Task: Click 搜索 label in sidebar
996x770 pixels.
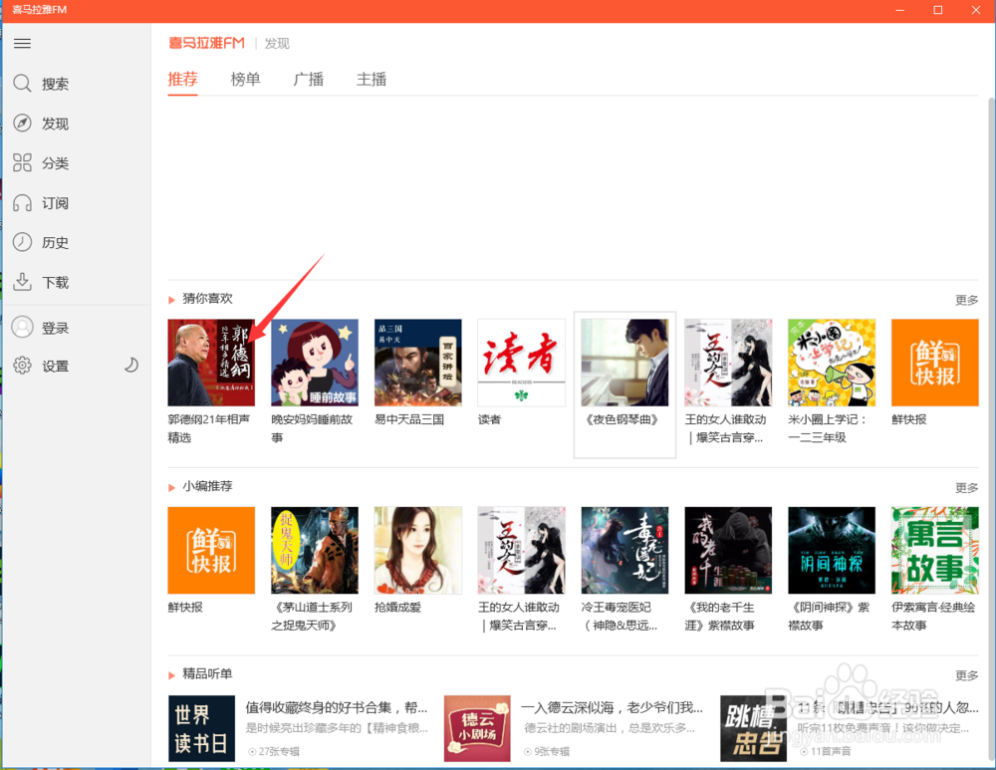Action: point(55,84)
